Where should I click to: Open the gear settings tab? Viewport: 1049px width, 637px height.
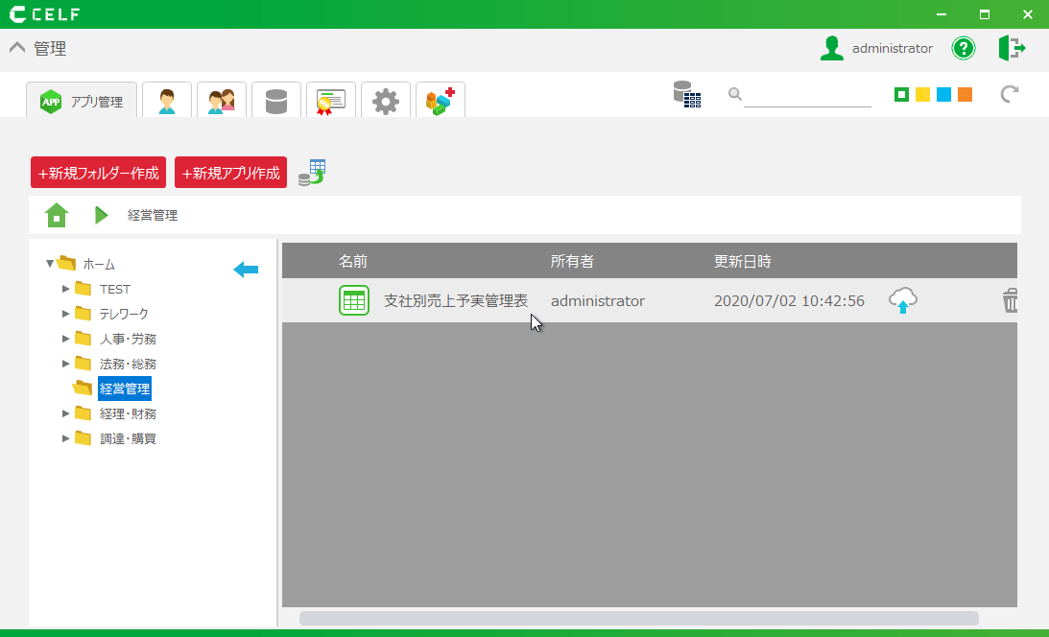click(x=386, y=101)
